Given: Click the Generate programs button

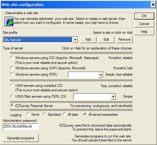Looking at the screenshot, I should [21, 138].
